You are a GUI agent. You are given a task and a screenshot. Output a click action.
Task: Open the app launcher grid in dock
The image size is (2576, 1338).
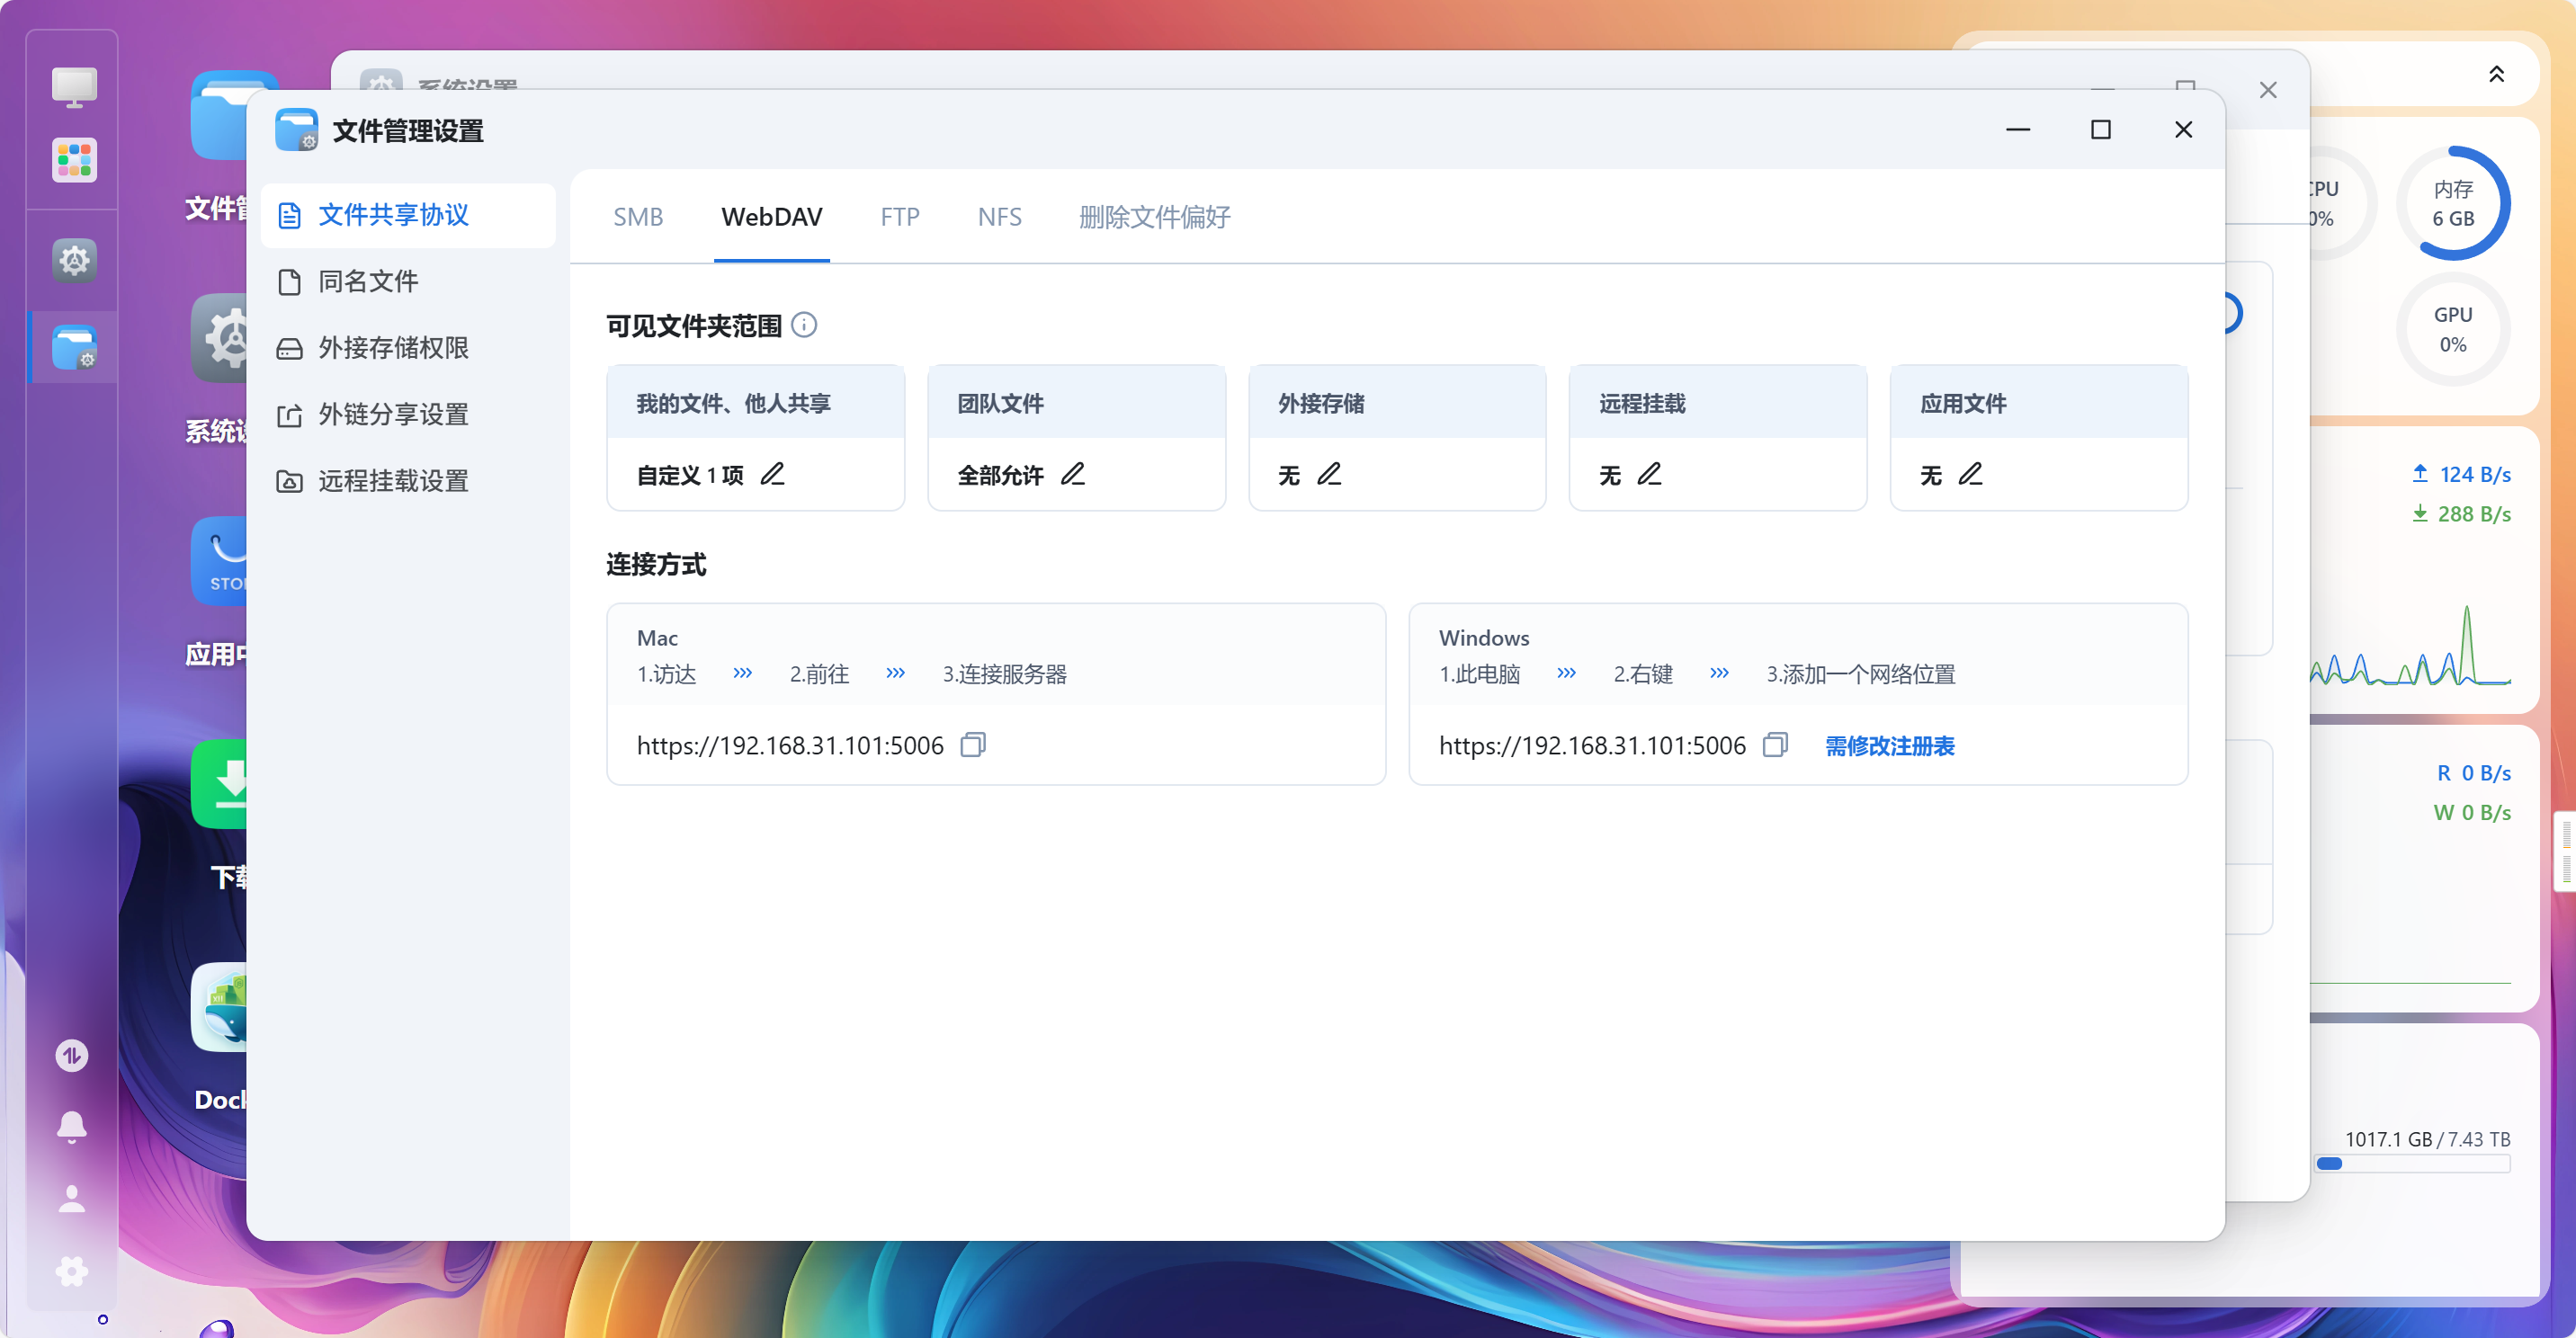[74, 160]
